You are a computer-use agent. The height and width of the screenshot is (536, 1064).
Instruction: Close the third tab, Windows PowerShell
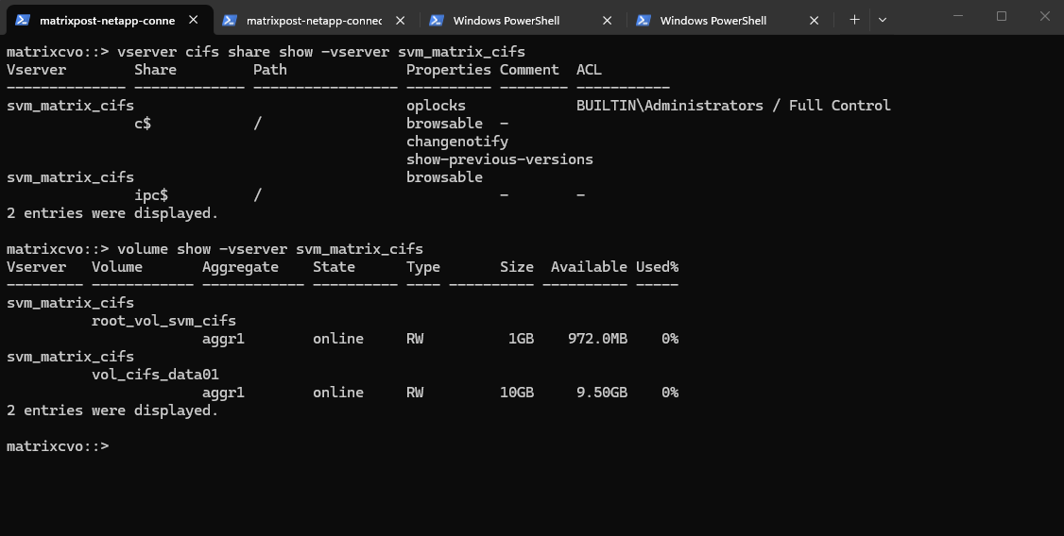tap(608, 20)
